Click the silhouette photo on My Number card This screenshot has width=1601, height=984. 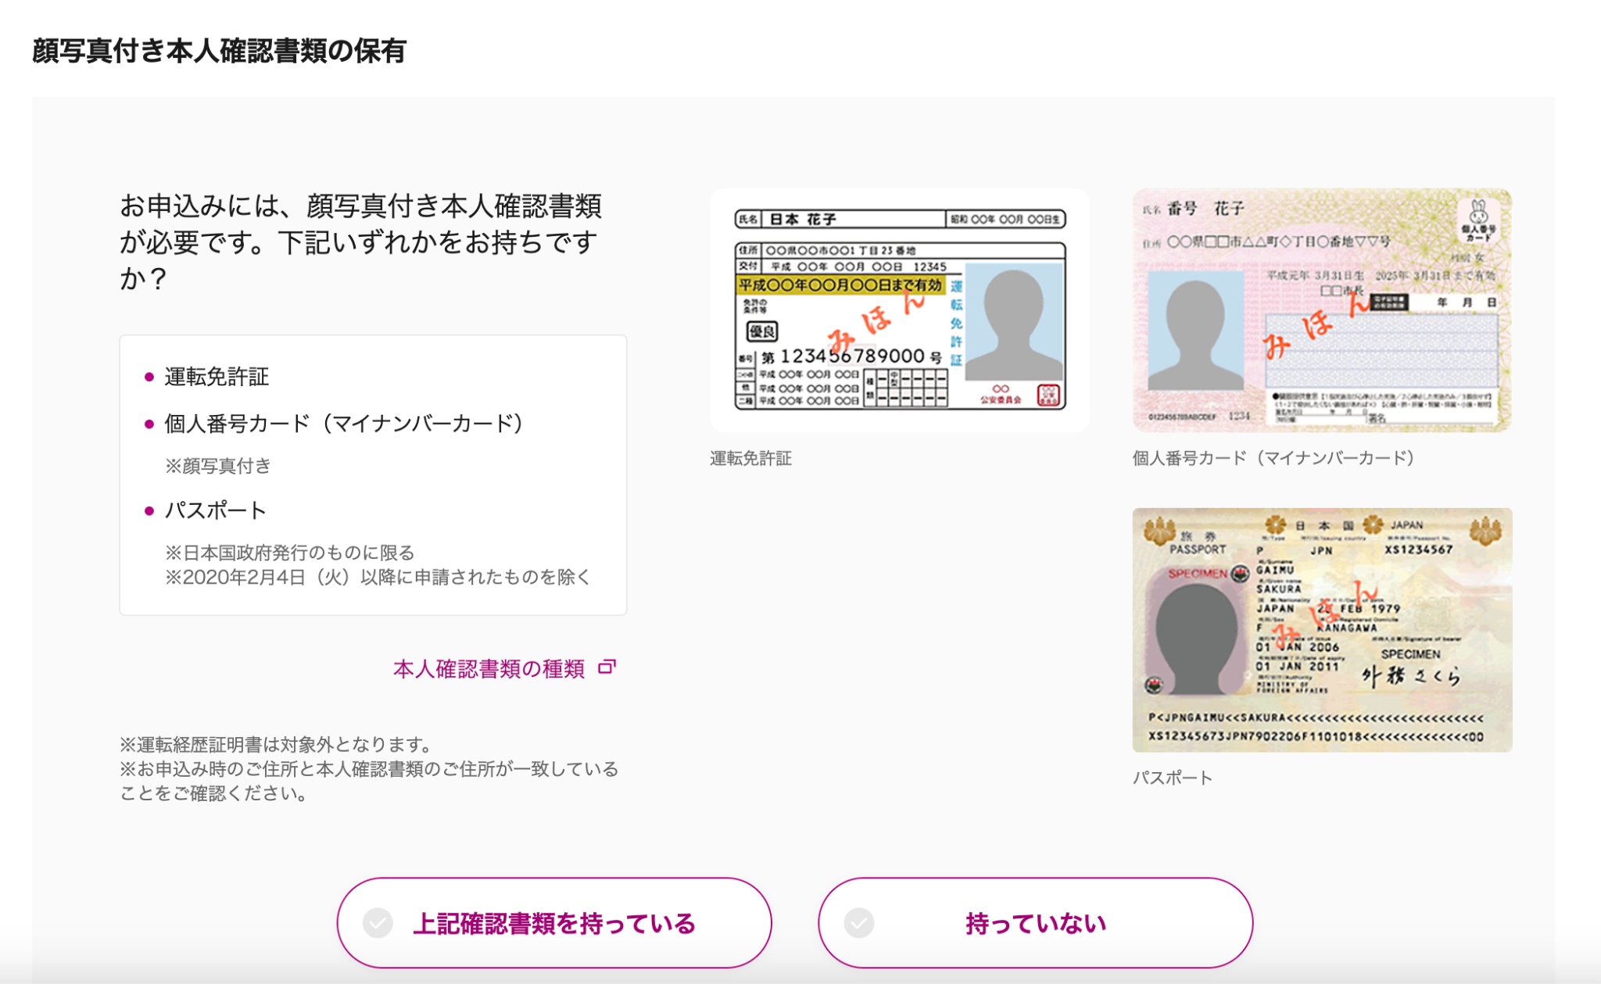[x=1194, y=331]
